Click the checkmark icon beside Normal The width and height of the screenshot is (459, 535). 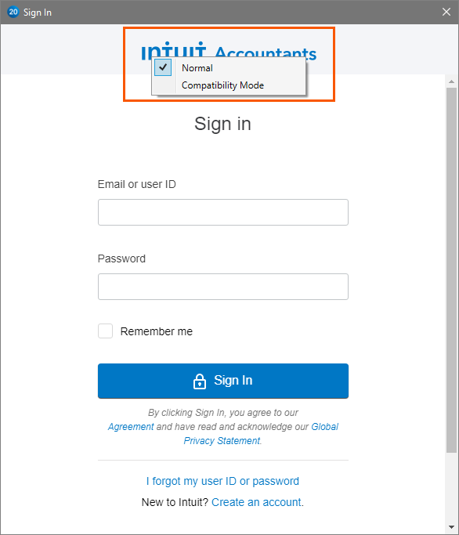click(x=163, y=67)
